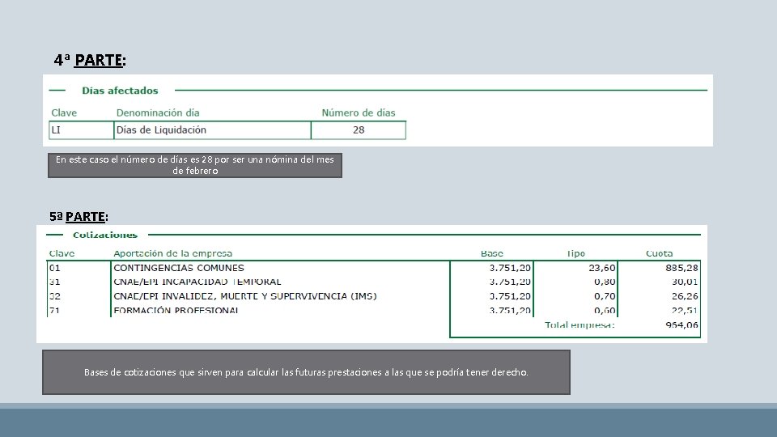Click the 'Denominación día' column header
777x437 pixels.
(158, 113)
